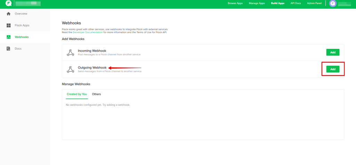
Task: Open the user profile avatar
Action: tap(333, 4)
